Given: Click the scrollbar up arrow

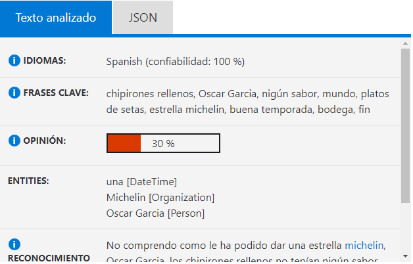Looking at the screenshot, I should point(405,43).
